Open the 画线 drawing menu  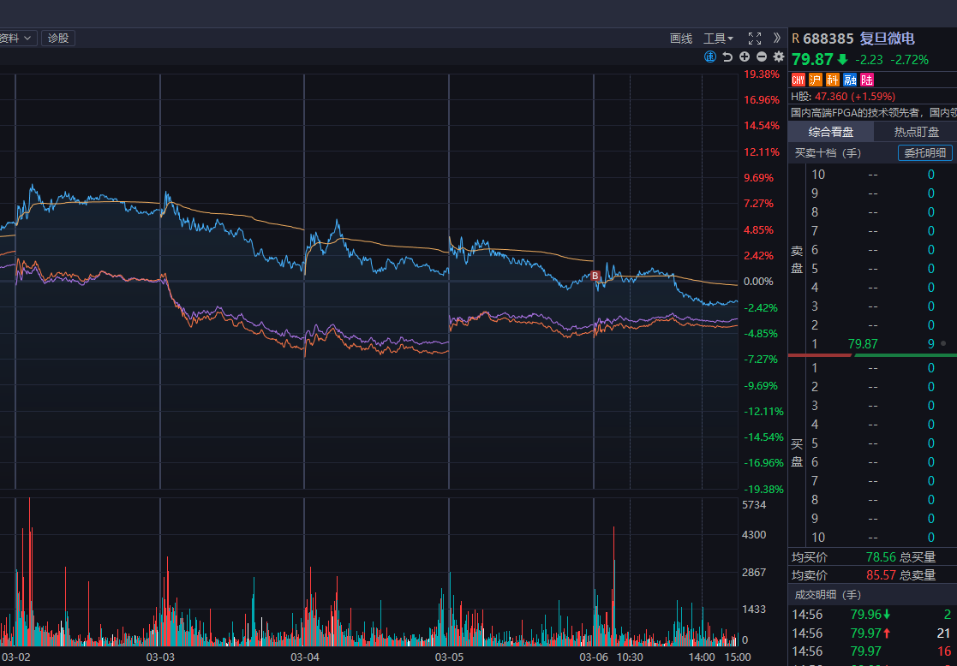(681, 39)
